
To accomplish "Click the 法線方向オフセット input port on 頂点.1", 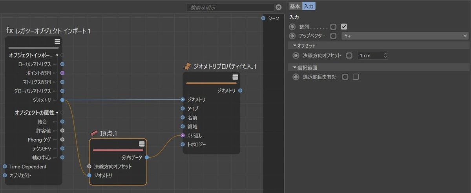I will click(x=89, y=166).
